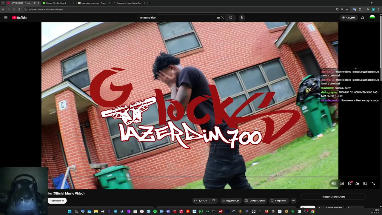Enable theater mode in player

click(x=365, y=183)
